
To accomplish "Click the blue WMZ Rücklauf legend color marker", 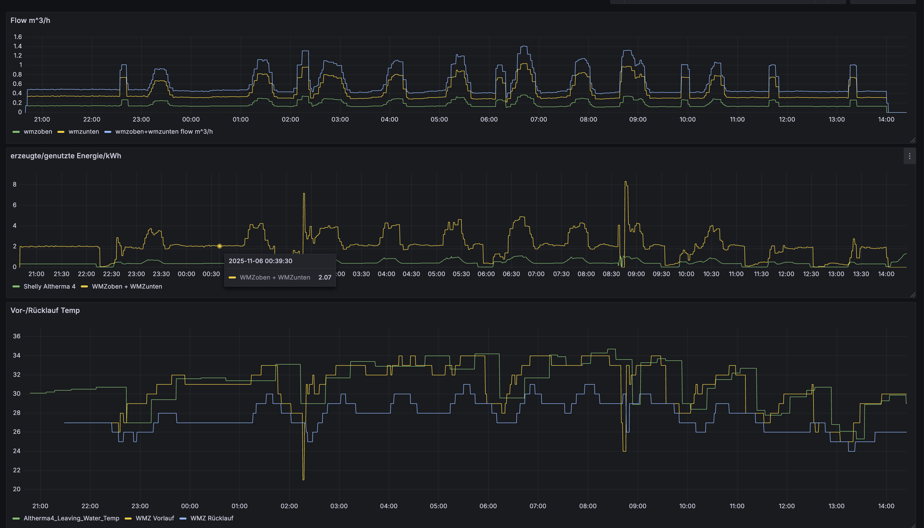I will (x=183, y=519).
